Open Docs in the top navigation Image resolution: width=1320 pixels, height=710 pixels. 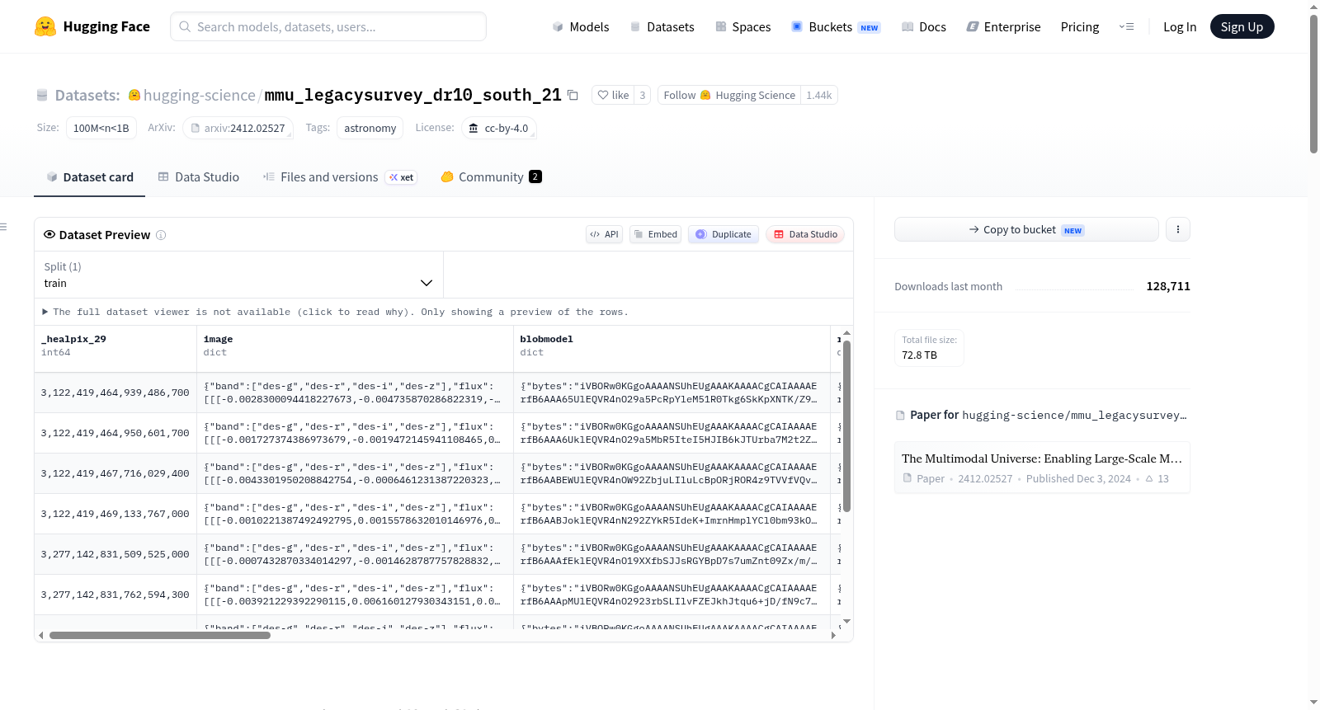pos(924,26)
